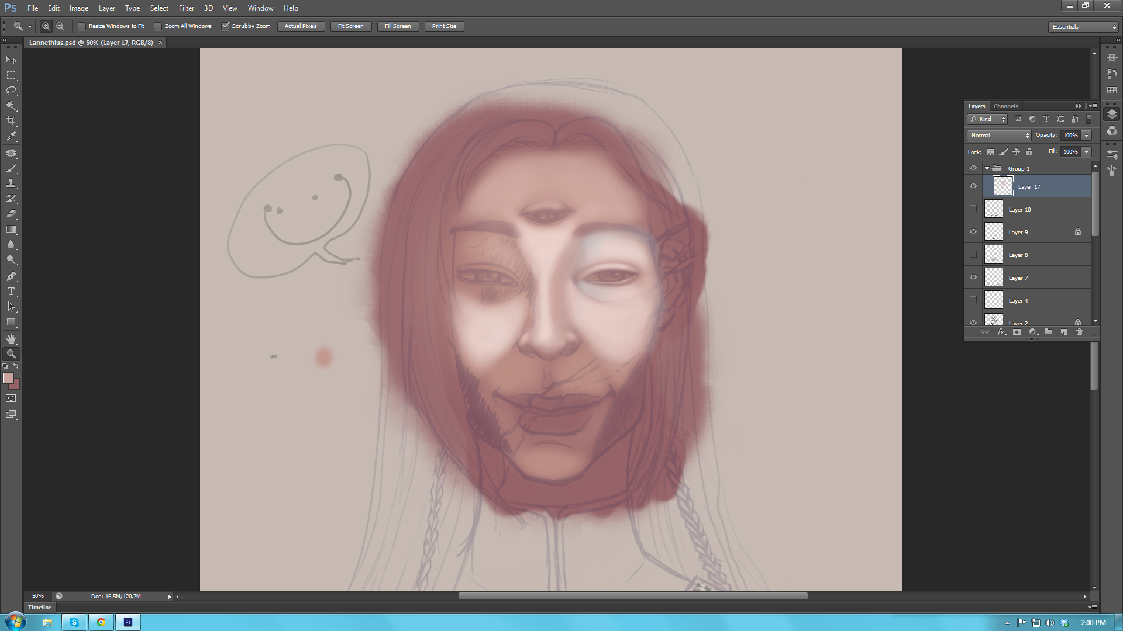Click the delete layer trash icon
The height and width of the screenshot is (631, 1123).
1079,332
